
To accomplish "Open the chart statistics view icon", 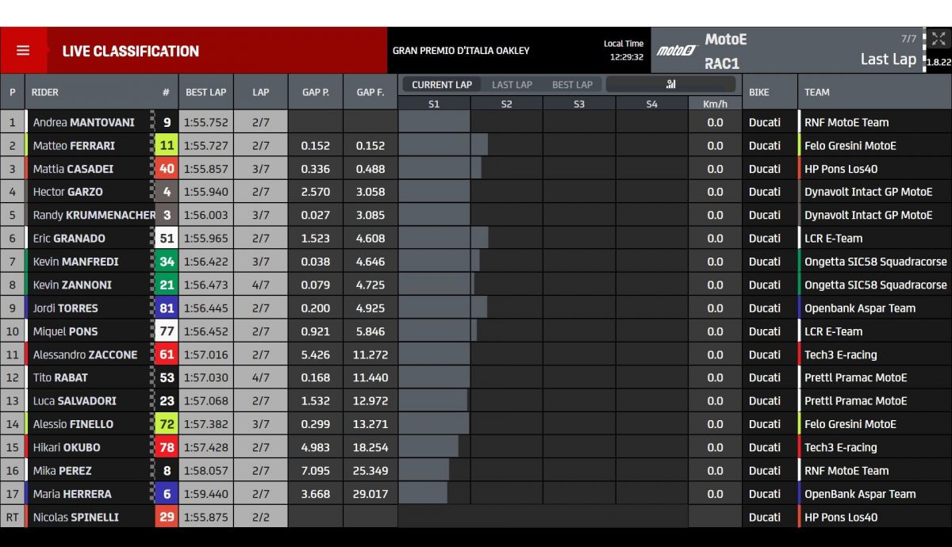I will pyautogui.click(x=671, y=85).
